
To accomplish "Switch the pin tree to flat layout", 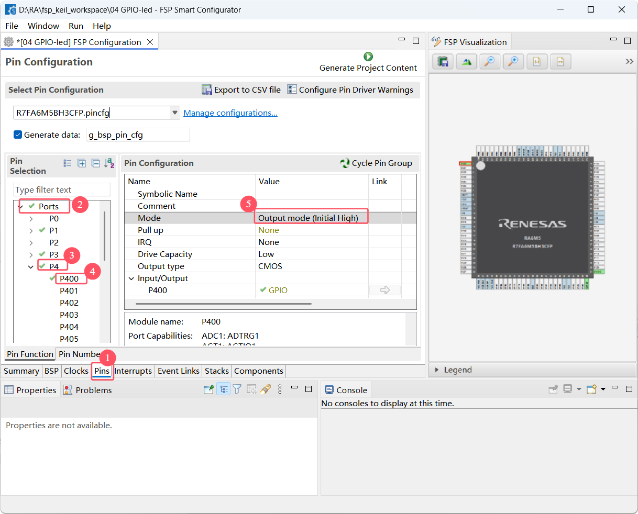I will [68, 163].
